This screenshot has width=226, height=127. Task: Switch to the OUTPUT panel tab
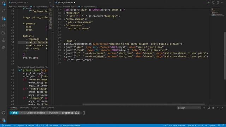click(35, 108)
